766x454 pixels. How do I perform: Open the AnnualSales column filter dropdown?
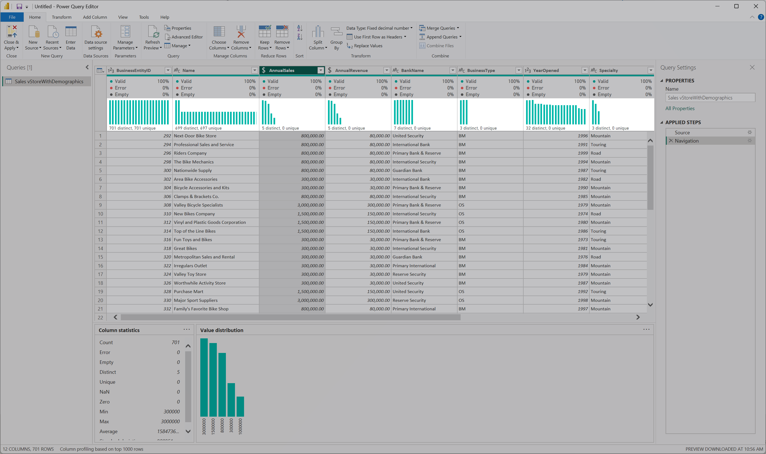click(321, 70)
